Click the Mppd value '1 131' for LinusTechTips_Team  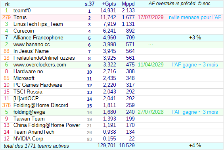coord(128,24)
